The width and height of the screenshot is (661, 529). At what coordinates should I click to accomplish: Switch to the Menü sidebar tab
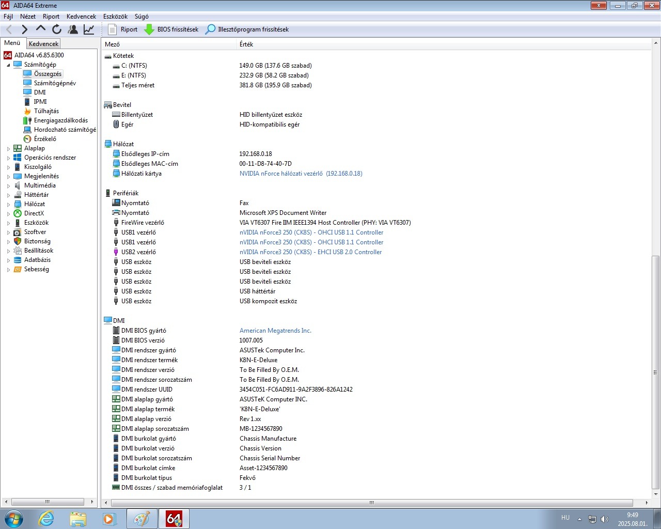pos(12,43)
